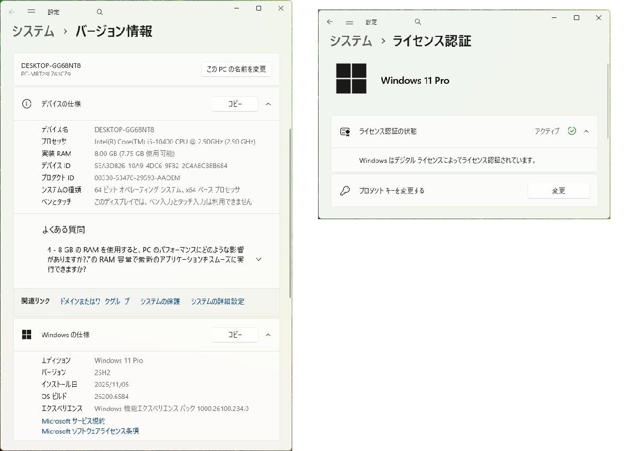Click the back arrow in the バージョン情報 window
This screenshot has width=633, height=451.
tap(12, 12)
